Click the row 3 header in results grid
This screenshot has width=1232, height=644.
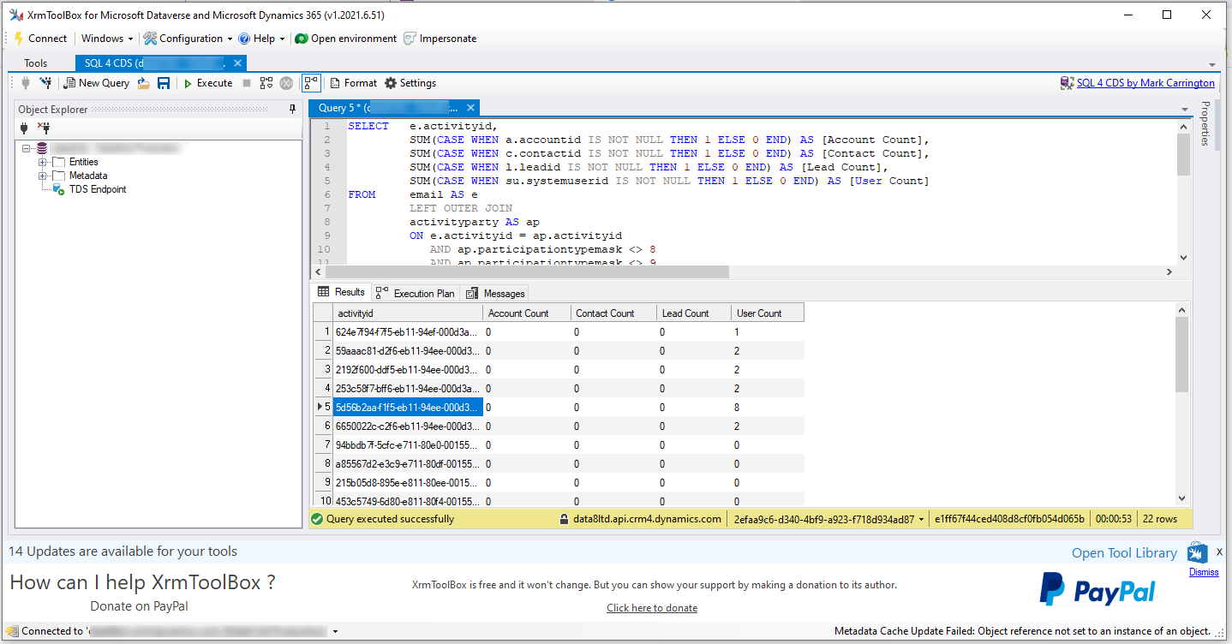pyautogui.click(x=323, y=369)
